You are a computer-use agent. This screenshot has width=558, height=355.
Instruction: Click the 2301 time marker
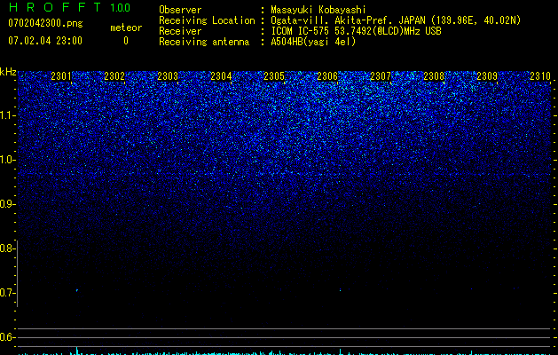click(61, 76)
